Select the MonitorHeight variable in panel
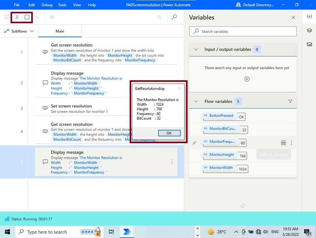The width and height of the screenshot is (316, 238). tap(220, 155)
